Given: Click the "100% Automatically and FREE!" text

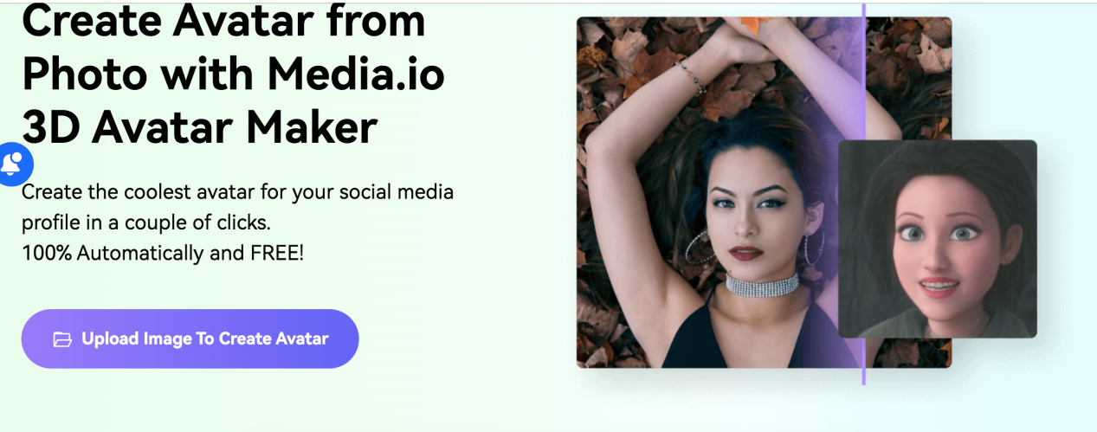Looking at the screenshot, I should pyautogui.click(x=163, y=254).
